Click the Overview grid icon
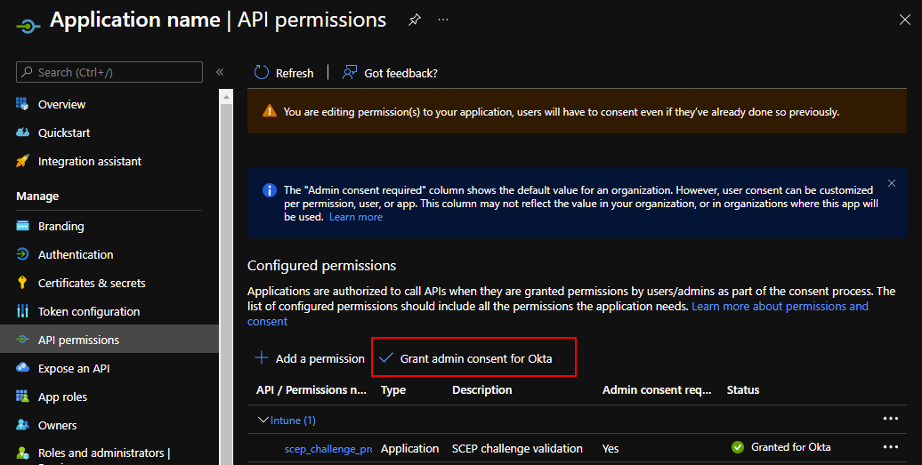Screen dimensions: 922x465 (x=22, y=104)
